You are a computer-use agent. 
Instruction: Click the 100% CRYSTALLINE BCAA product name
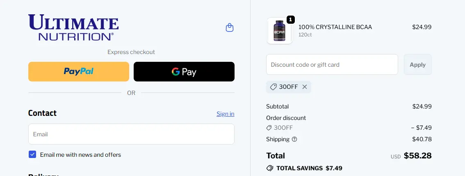[335, 27]
